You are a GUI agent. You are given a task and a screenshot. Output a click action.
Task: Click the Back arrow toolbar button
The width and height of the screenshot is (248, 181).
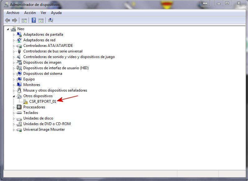click(x=7, y=20)
